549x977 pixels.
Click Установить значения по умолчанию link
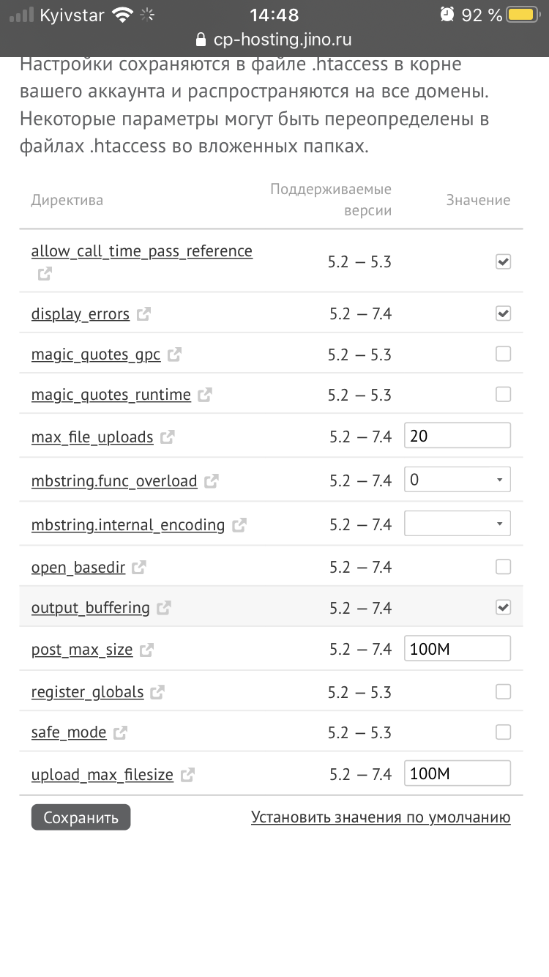point(381,817)
